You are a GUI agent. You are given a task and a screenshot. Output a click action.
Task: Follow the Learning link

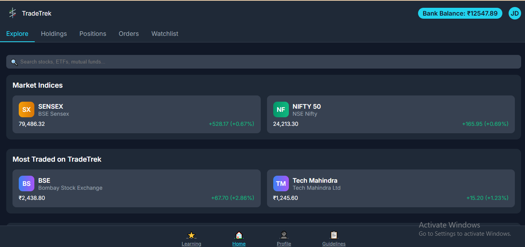coord(191,244)
